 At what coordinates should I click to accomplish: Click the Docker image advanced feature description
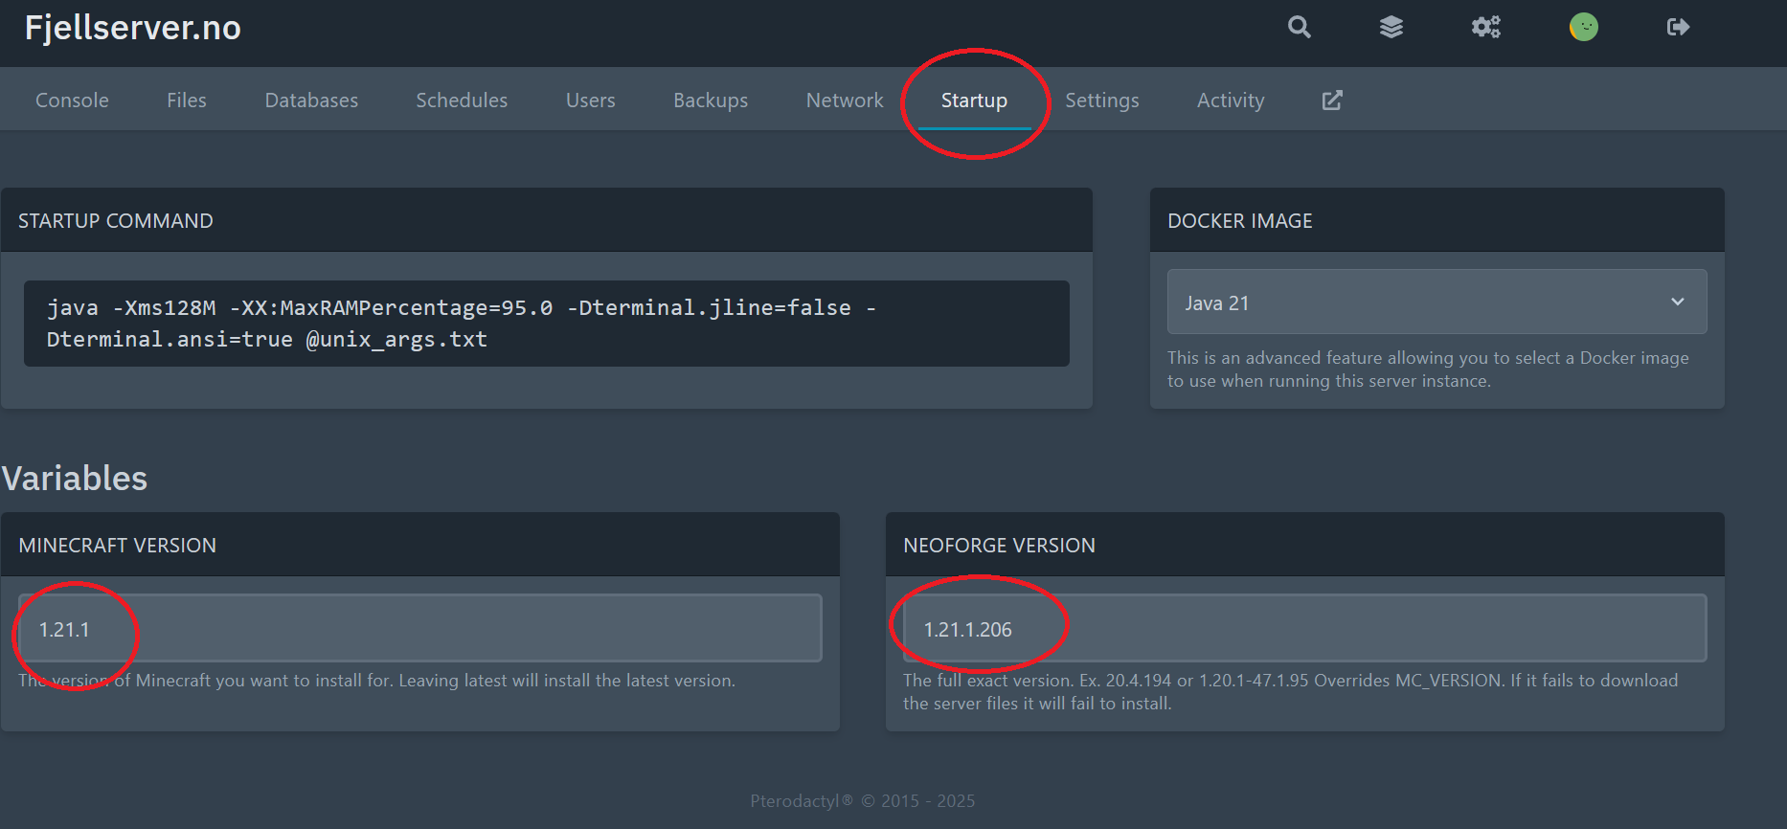click(x=1428, y=370)
